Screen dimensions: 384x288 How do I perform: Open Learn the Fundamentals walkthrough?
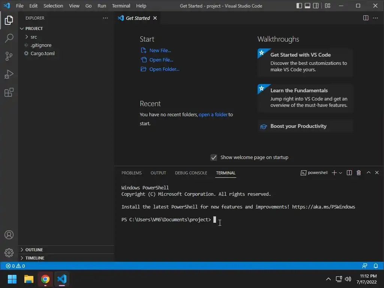(305, 98)
